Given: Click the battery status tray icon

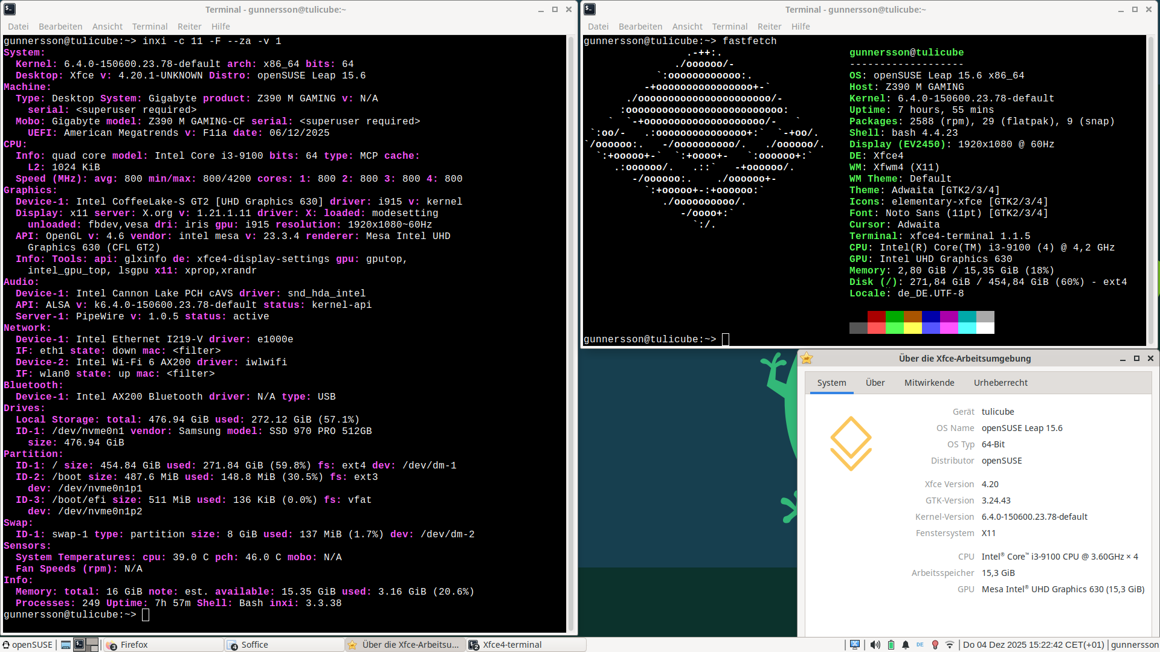Looking at the screenshot, I should [891, 645].
